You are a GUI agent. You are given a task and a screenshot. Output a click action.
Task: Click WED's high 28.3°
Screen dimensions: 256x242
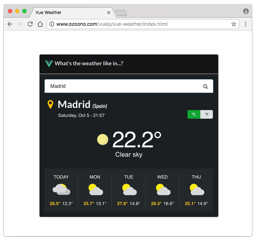156,204
